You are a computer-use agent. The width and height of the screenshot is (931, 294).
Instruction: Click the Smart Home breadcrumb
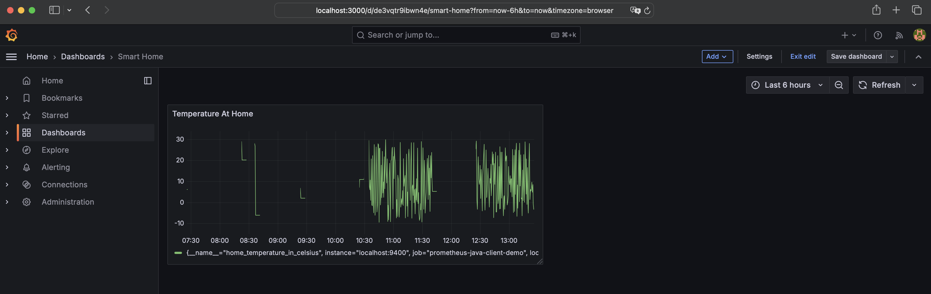[x=140, y=57]
